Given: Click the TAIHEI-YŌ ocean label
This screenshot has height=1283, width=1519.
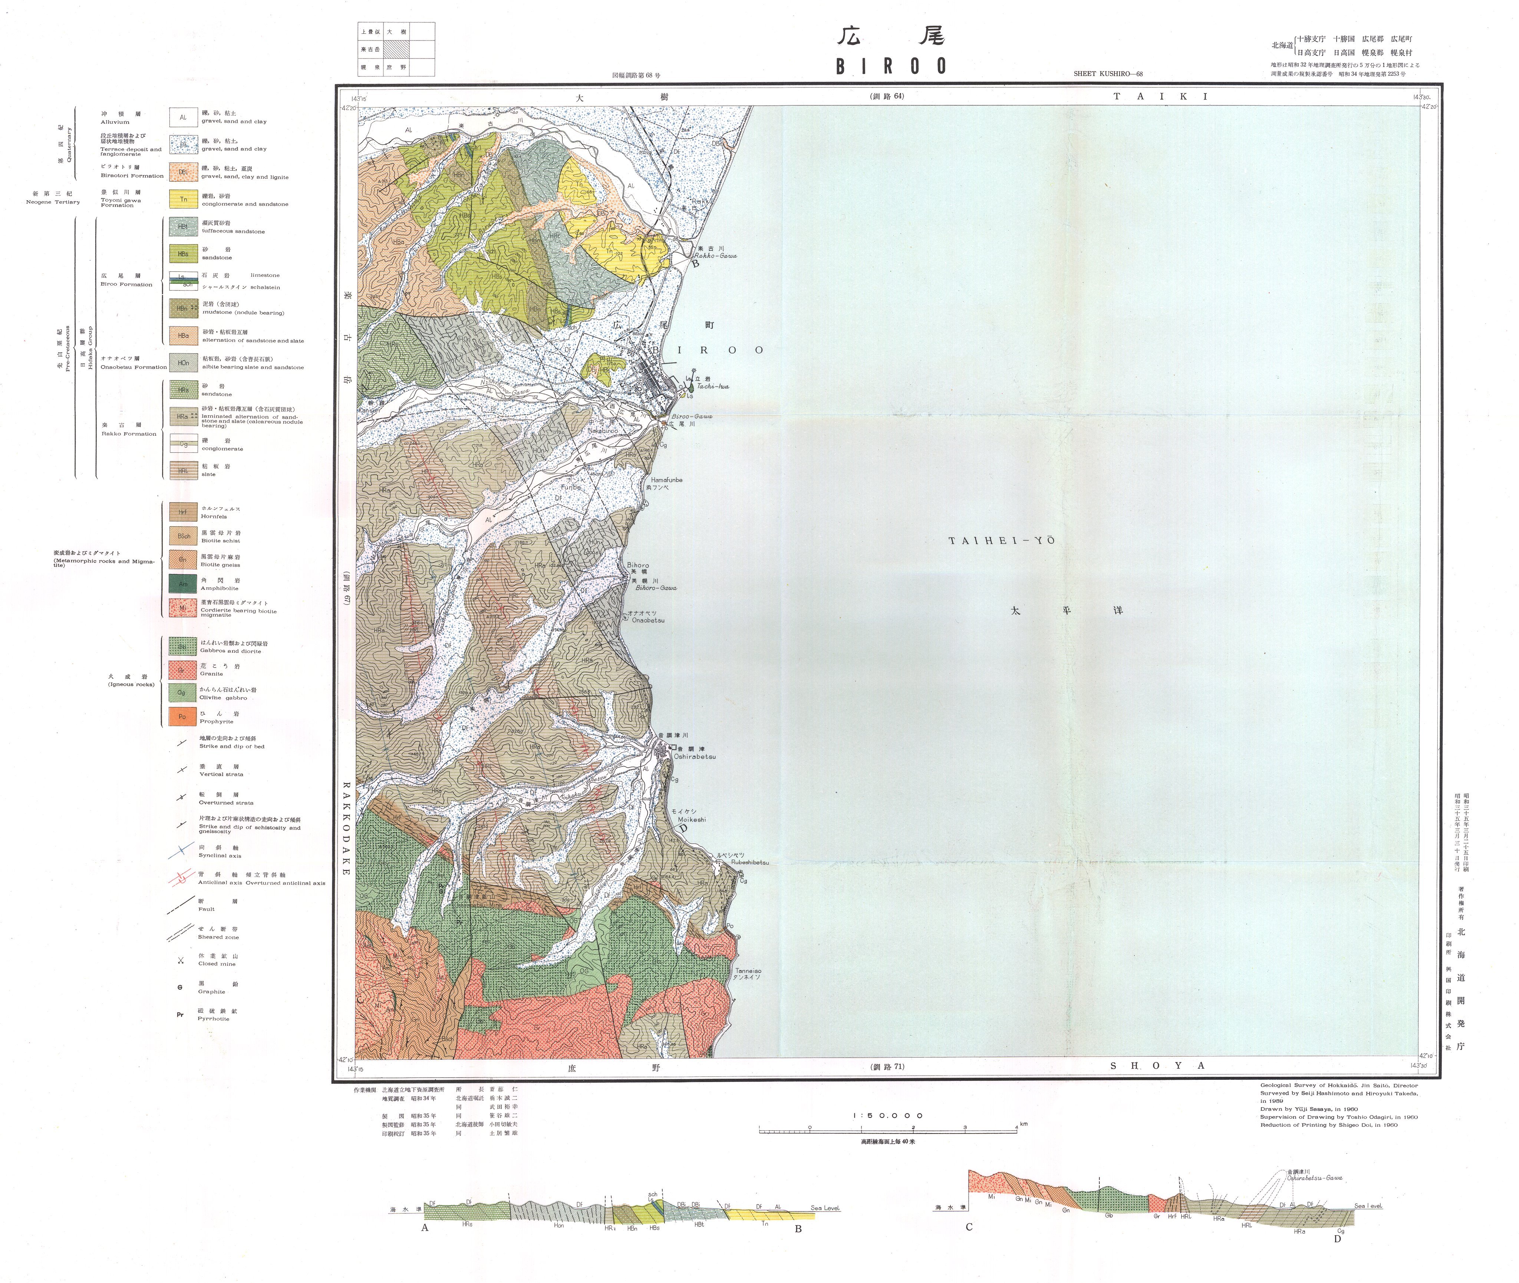Looking at the screenshot, I should [x=1001, y=540].
